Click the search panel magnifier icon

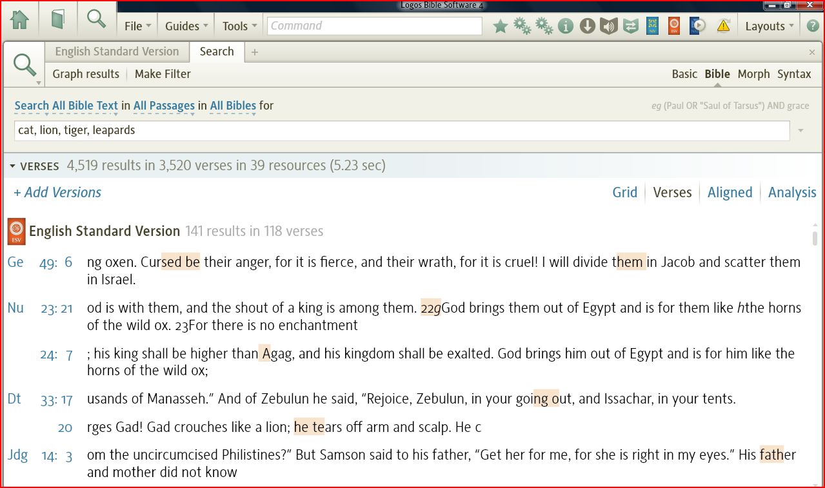point(25,64)
